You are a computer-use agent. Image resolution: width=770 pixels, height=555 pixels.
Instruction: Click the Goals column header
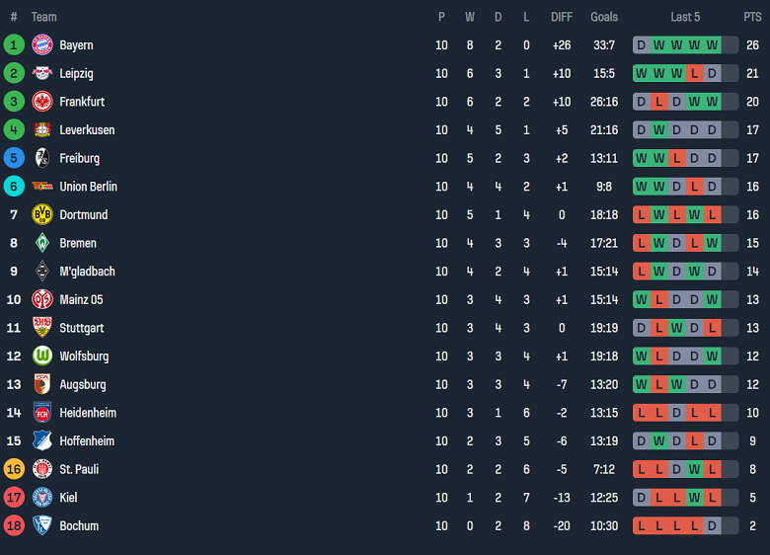click(x=604, y=17)
